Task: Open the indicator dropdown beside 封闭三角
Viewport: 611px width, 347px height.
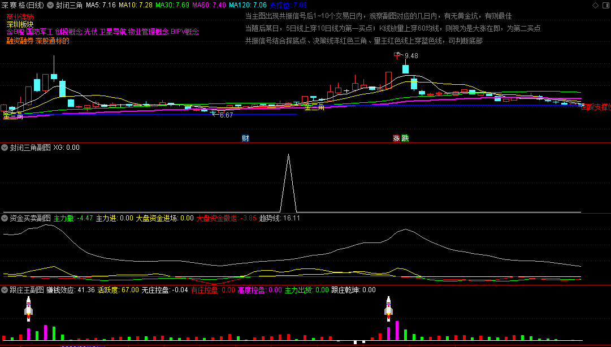Action: pos(51,5)
